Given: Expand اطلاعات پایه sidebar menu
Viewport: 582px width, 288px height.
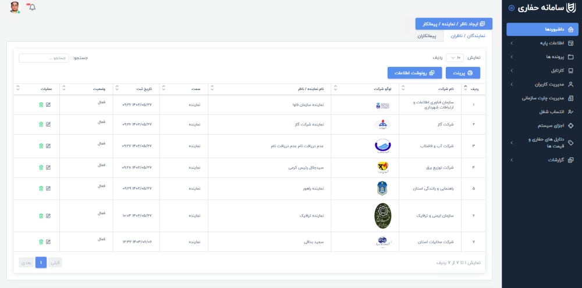Looking at the screenshot, I should click(541, 43).
